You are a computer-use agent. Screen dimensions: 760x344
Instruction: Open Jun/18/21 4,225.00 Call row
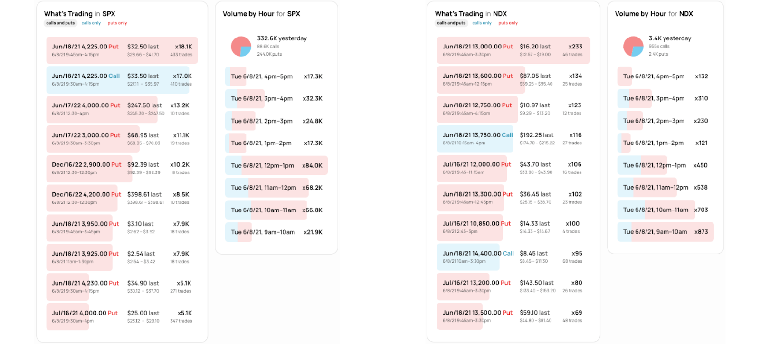(x=122, y=79)
